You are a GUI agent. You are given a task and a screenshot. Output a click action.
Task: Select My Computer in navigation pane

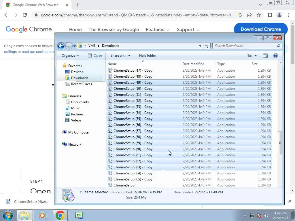click(79, 132)
